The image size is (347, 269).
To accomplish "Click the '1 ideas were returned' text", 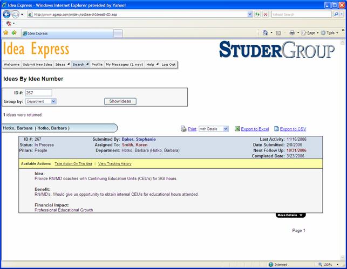I will pos(23,115).
